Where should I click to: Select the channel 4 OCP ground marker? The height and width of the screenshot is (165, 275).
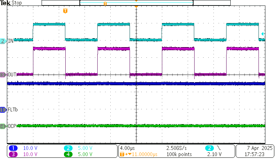[x=3, y=126]
